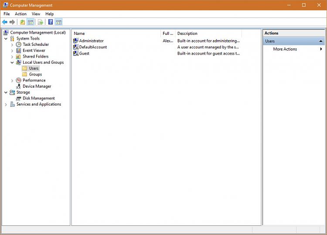Image resolution: width=327 pixels, height=235 pixels.
Task: Click 'Built-in account for guest access t...' description
Action: click(x=208, y=53)
